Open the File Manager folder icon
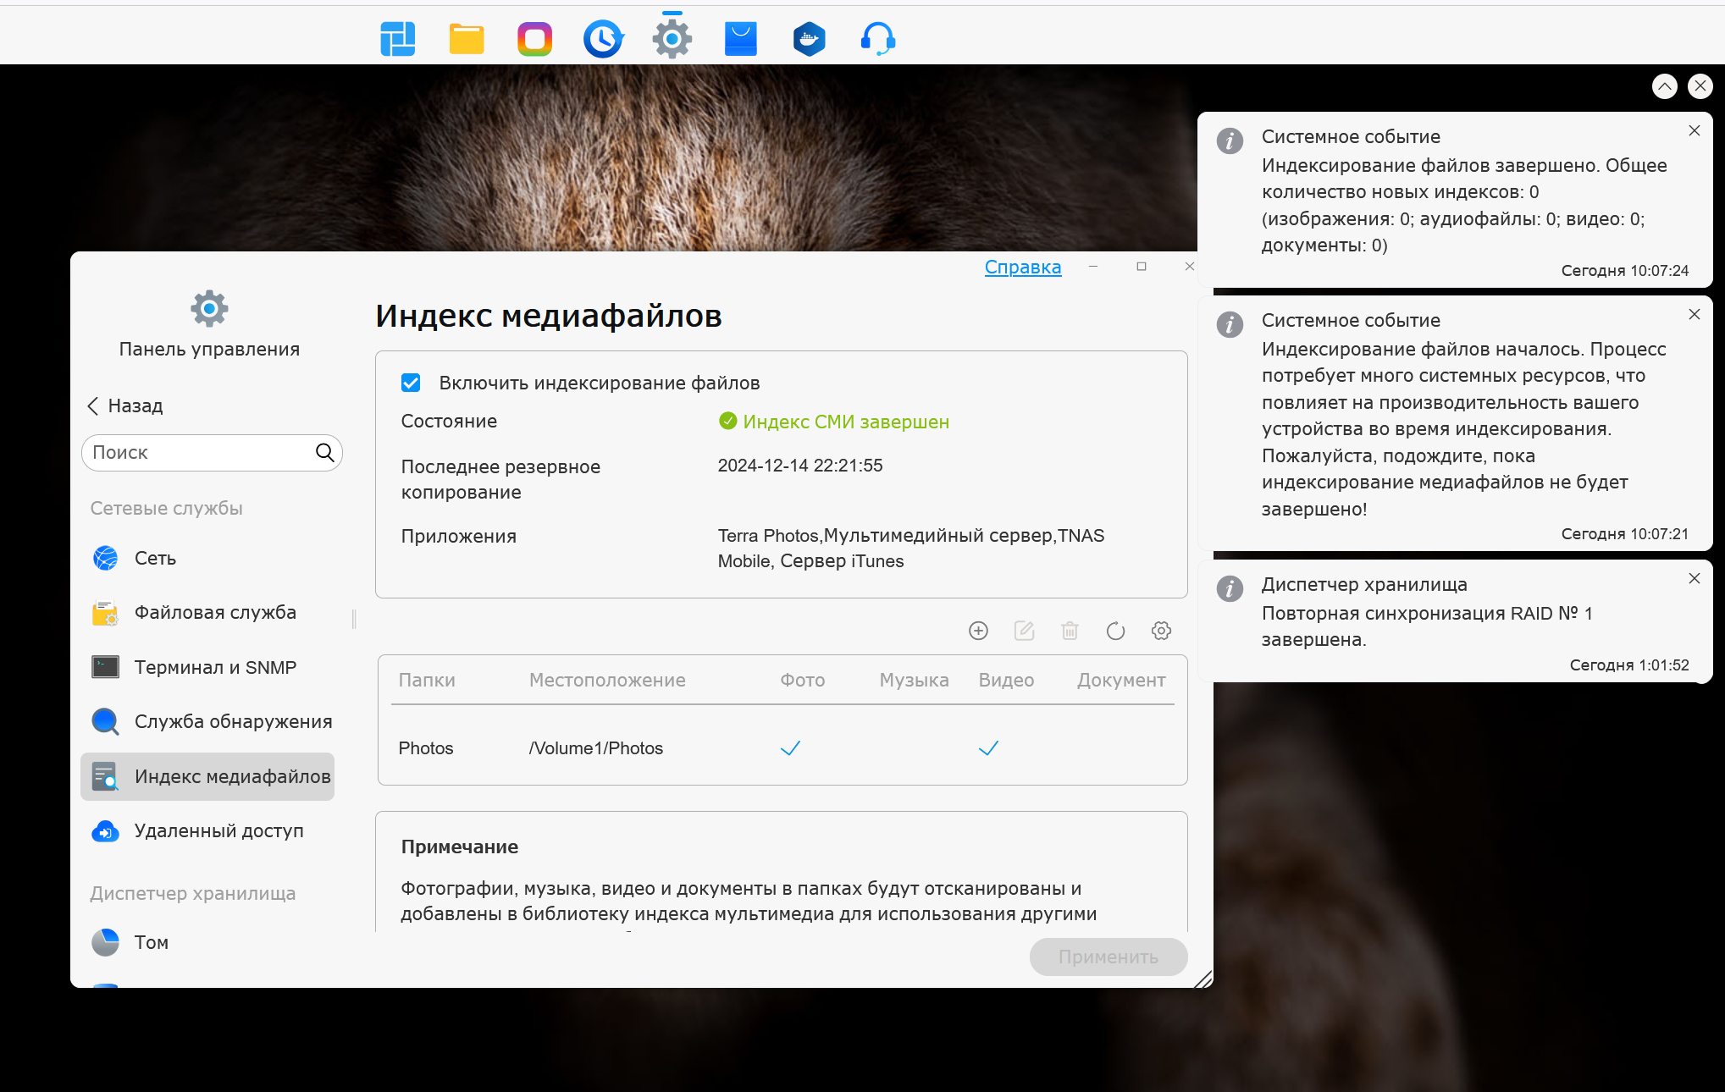The width and height of the screenshot is (1725, 1092). point(466,39)
